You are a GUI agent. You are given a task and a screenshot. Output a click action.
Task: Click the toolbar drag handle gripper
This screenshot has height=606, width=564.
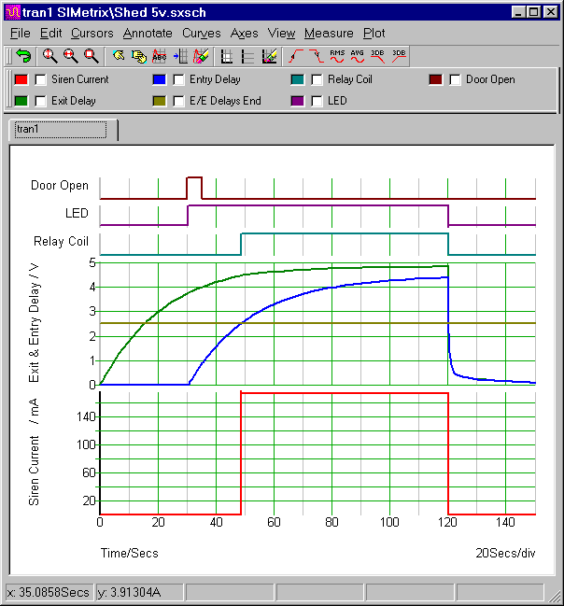click(x=9, y=56)
